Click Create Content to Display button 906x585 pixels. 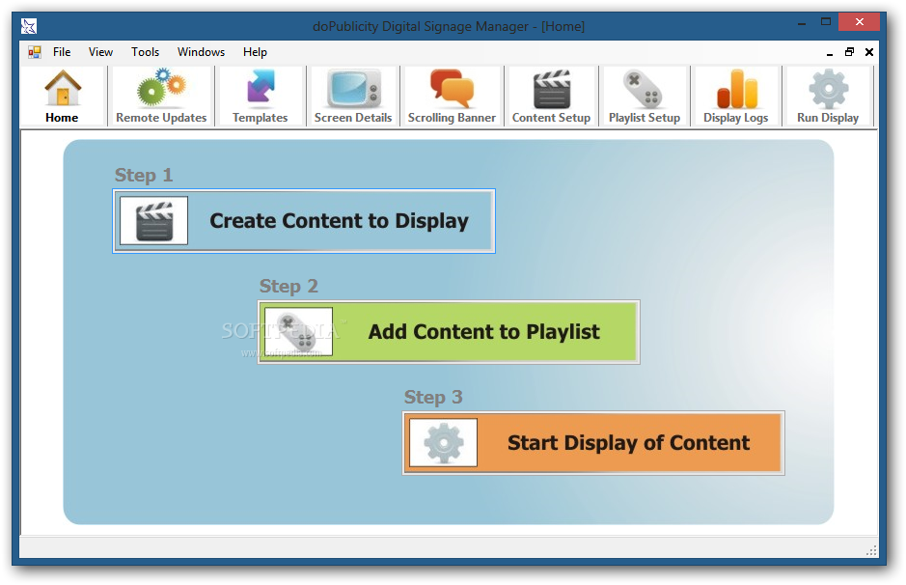point(304,221)
